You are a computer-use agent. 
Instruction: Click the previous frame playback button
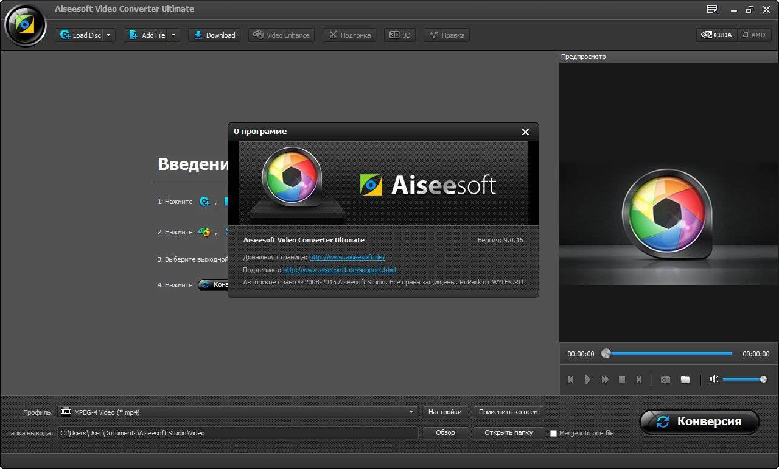click(x=571, y=379)
